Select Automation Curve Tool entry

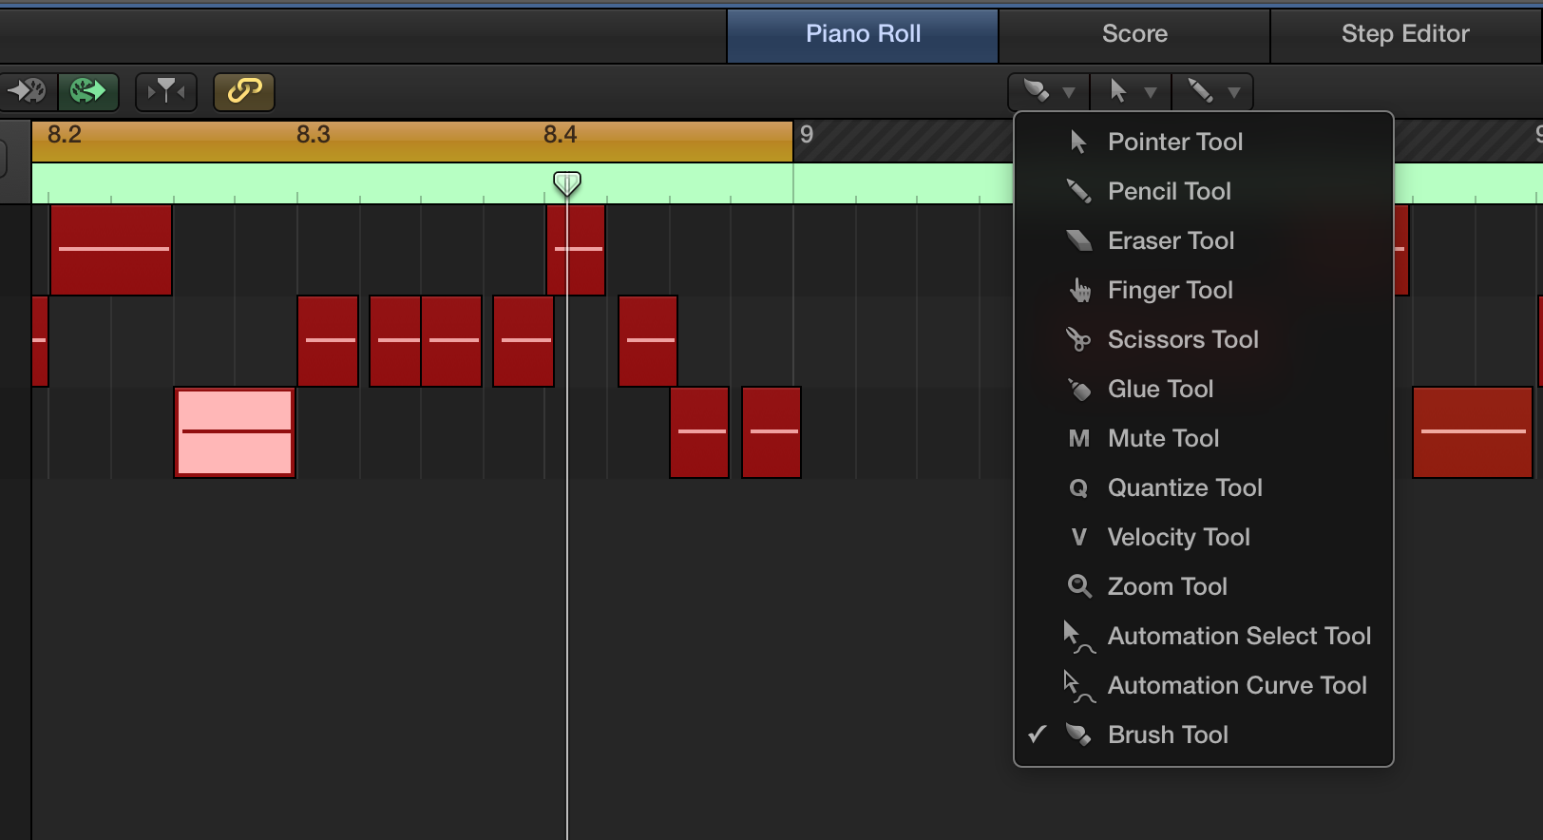click(1204, 685)
